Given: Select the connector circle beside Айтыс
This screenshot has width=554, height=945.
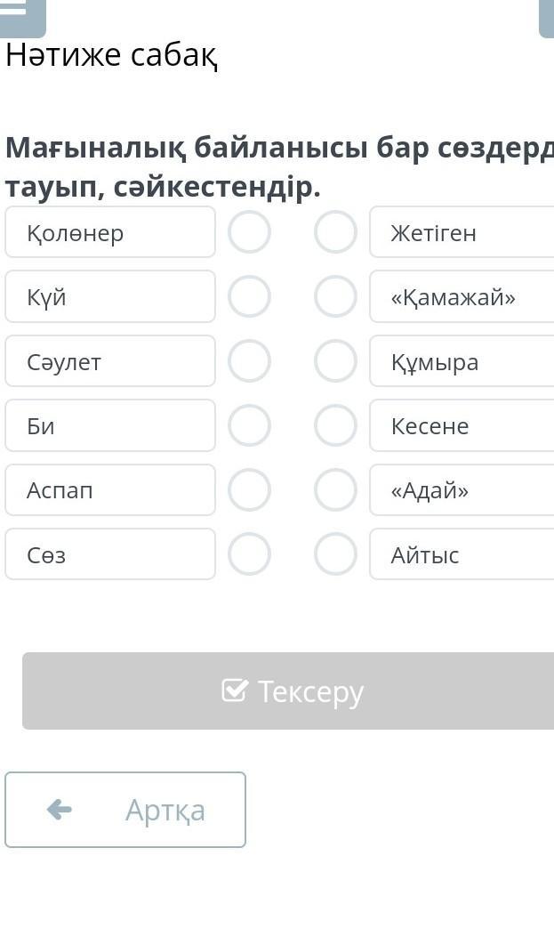Looking at the screenshot, I should (335, 553).
